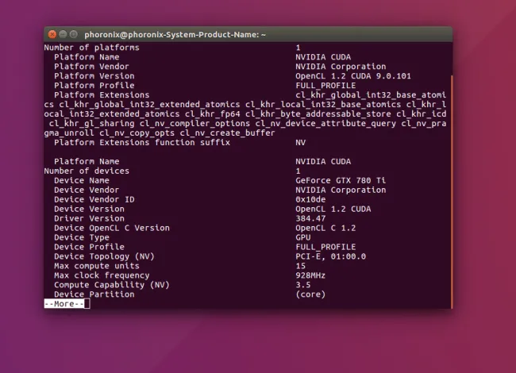This screenshot has height=373, width=516.
Task: Click the Device Partition label
Action: [94, 294]
